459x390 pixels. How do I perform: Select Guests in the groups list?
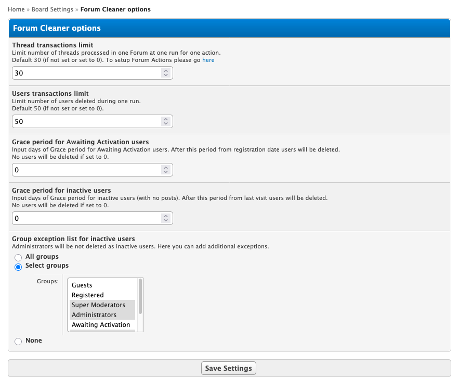[82, 285]
